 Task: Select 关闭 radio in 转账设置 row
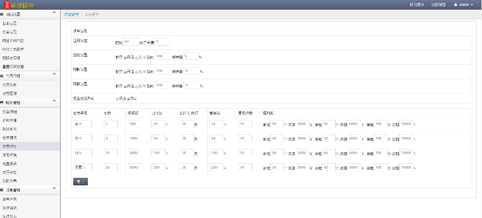(x=137, y=72)
